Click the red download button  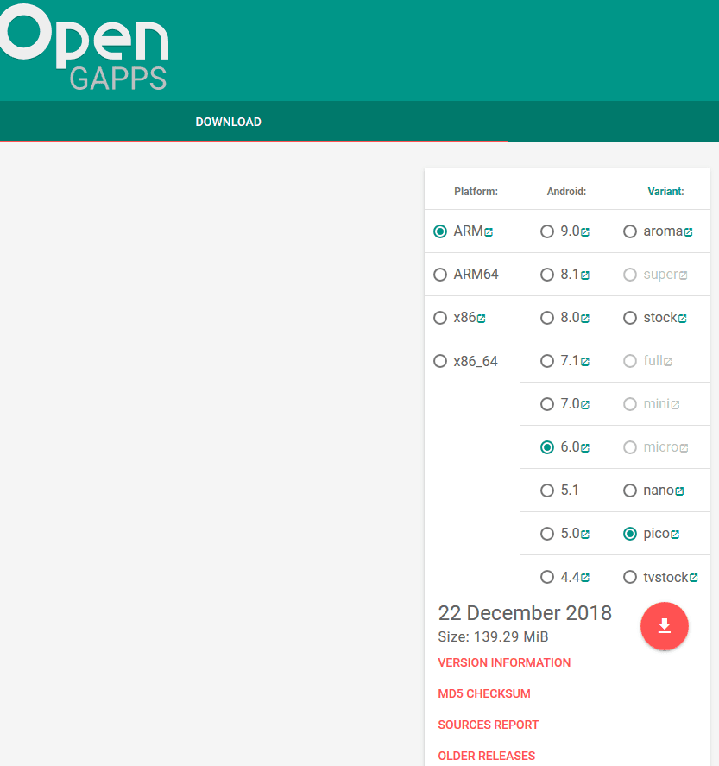665,626
